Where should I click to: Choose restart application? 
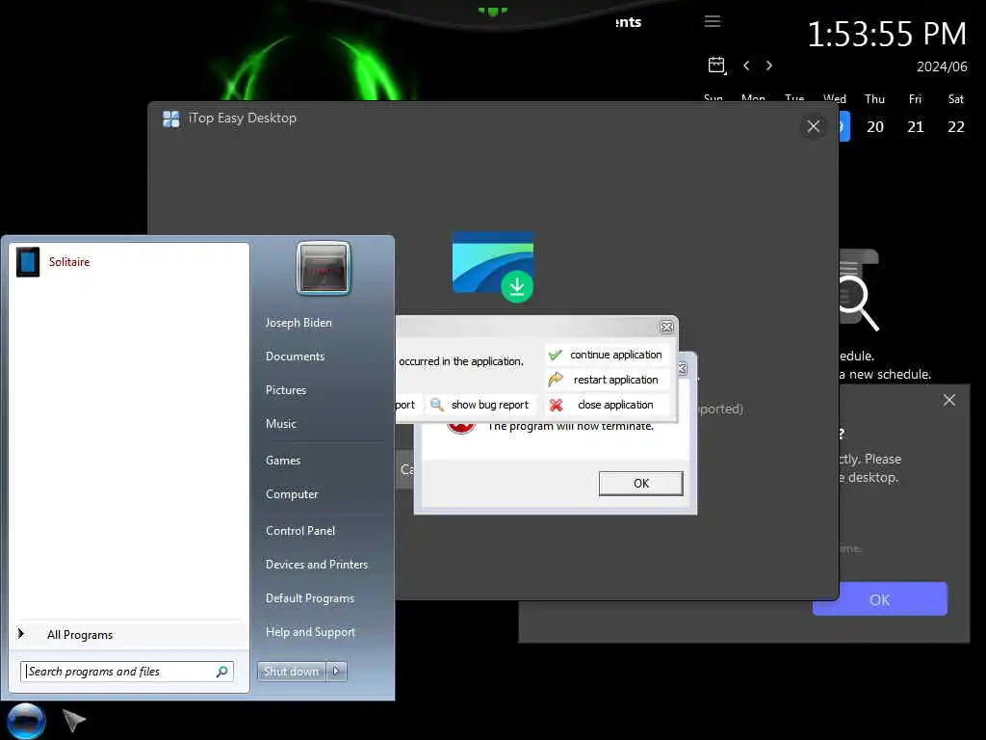608,380
